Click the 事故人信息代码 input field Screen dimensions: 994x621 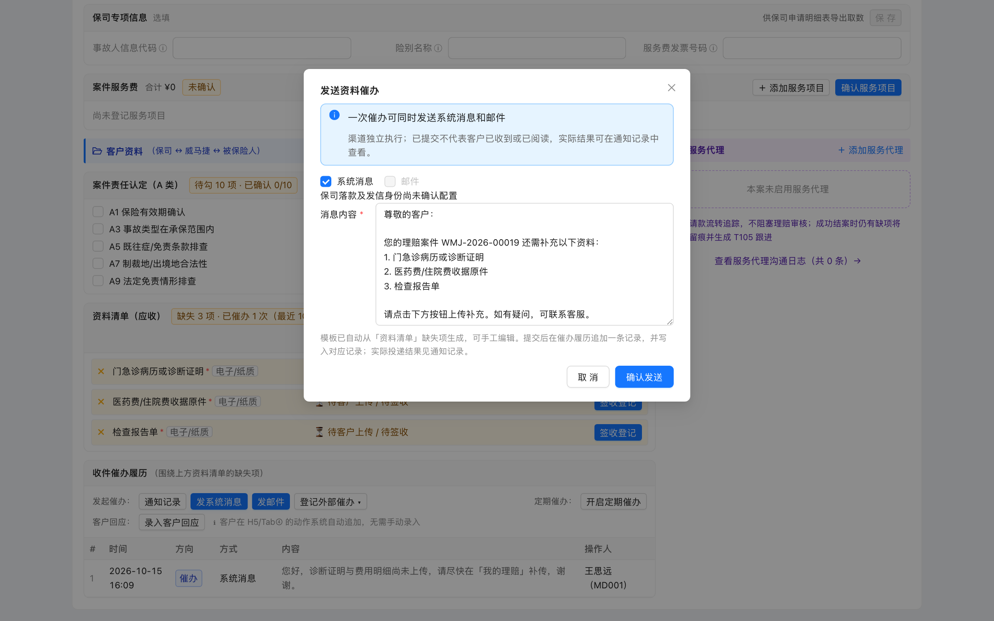(261, 48)
